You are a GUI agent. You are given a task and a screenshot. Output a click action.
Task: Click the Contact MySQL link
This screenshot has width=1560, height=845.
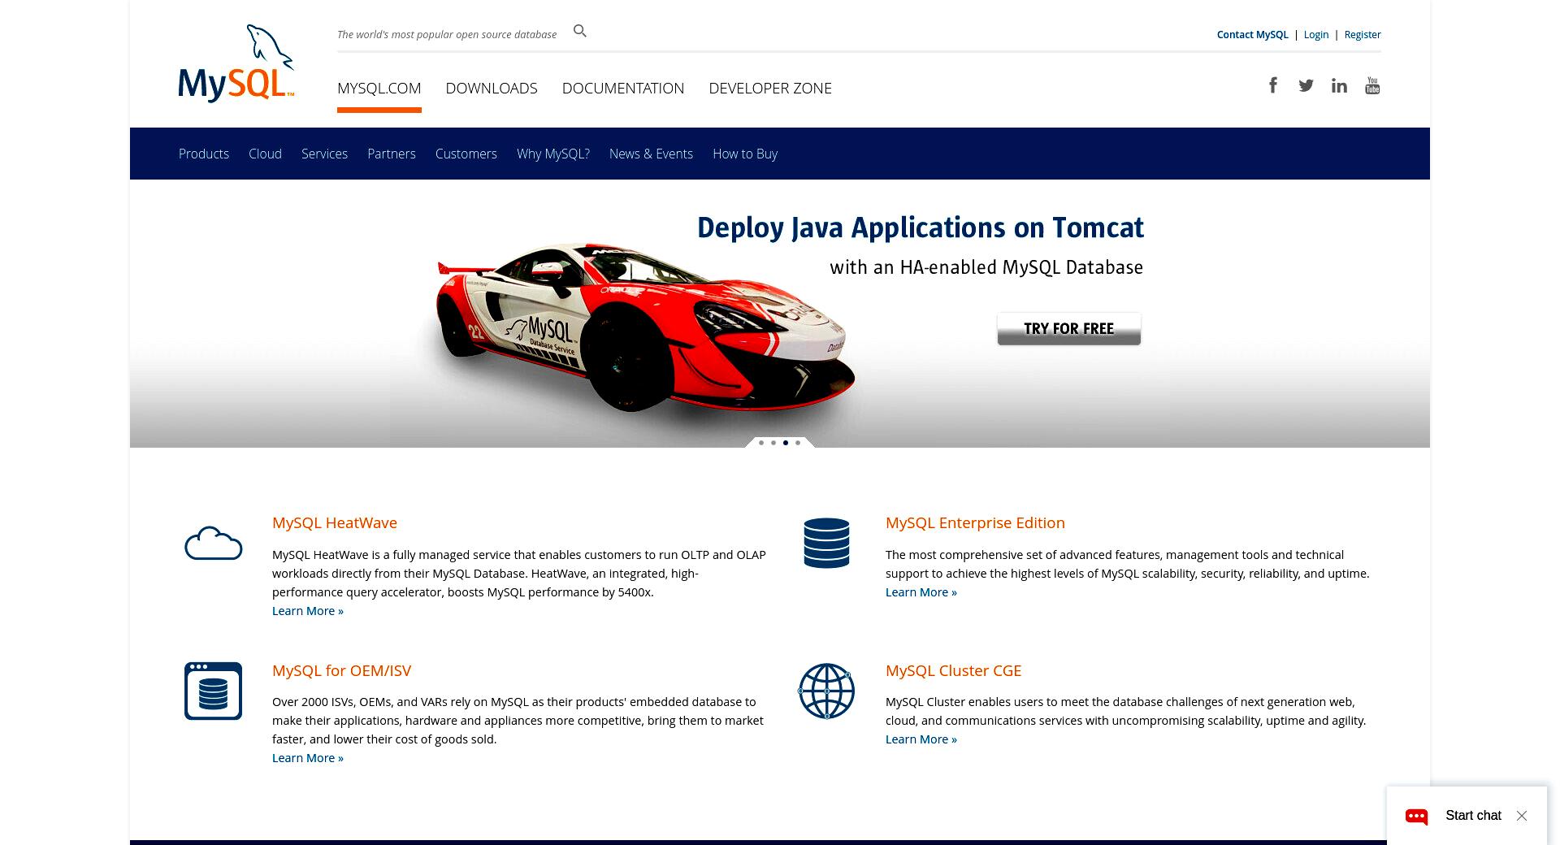(x=1252, y=34)
